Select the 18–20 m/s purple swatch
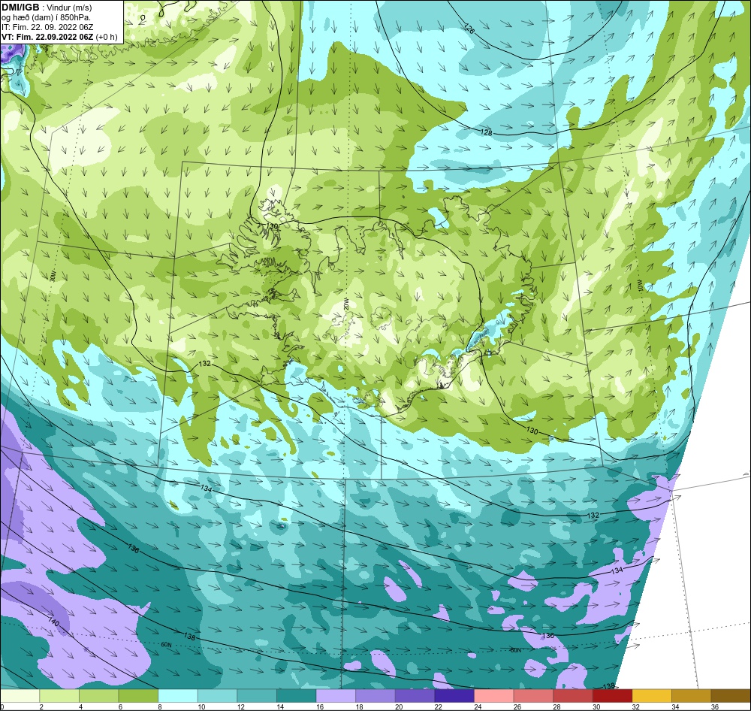Screen dimensions: 751x711 pyautogui.click(x=375, y=696)
